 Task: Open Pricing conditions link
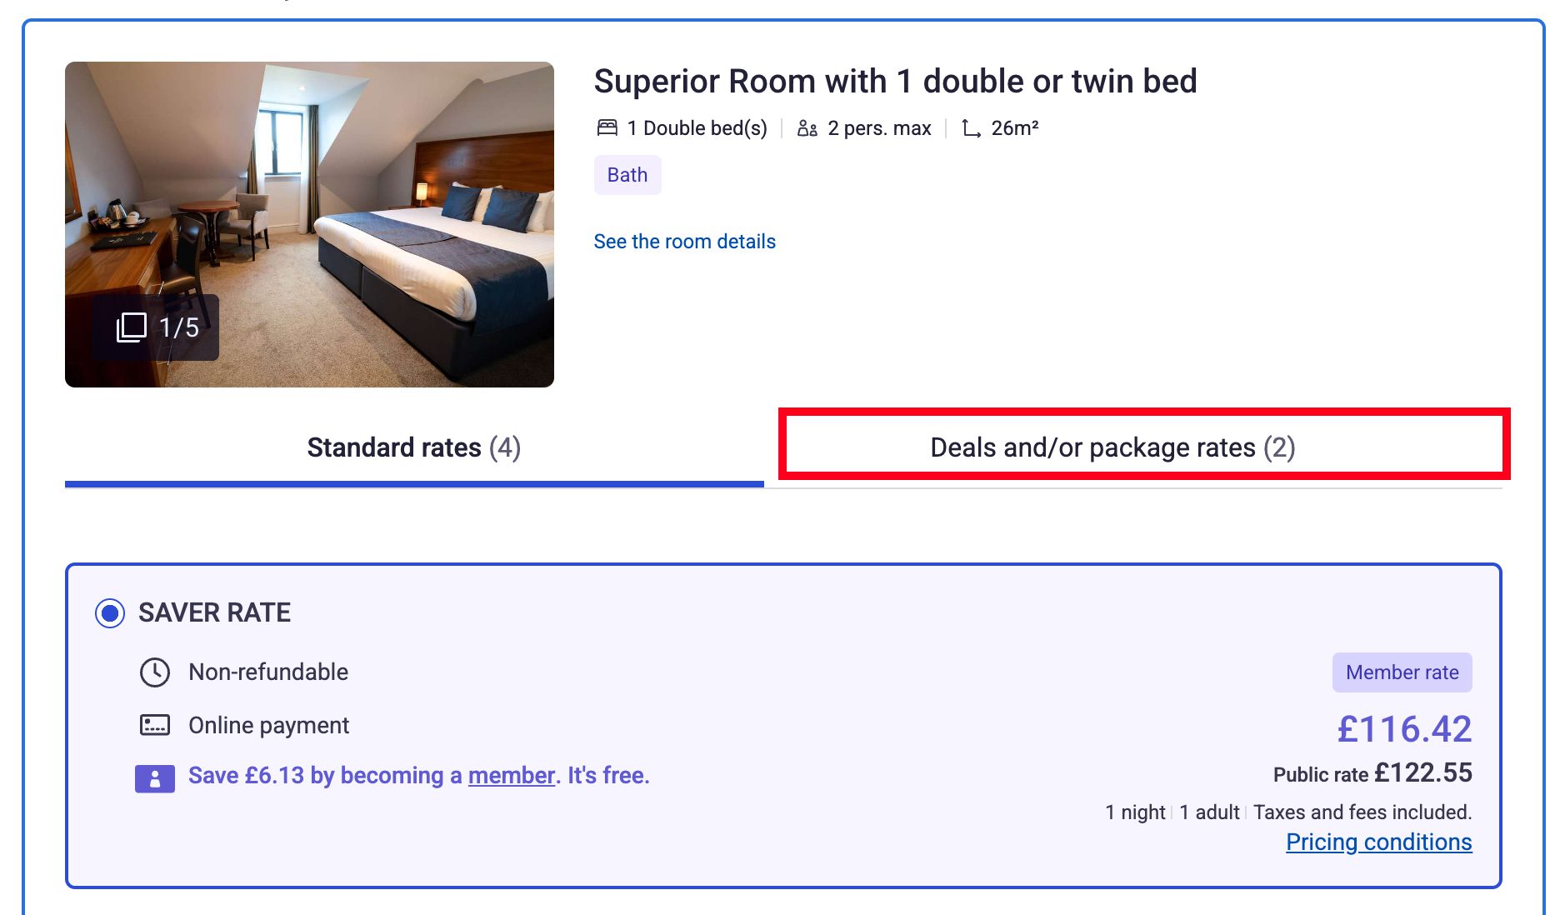pos(1379,842)
